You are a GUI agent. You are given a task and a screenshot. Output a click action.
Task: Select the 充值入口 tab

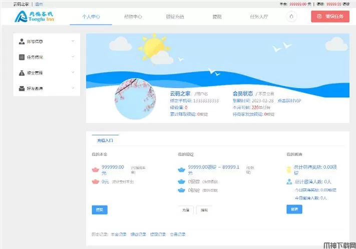coord(105,140)
